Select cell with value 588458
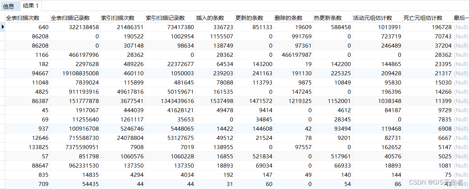The height and width of the screenshot is (189, 469). coord(332,27)
